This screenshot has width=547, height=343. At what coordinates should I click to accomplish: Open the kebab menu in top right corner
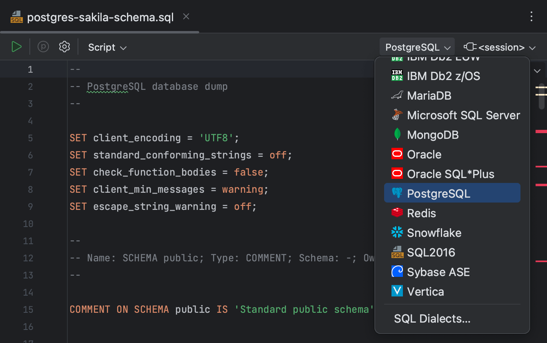[531, 17]
